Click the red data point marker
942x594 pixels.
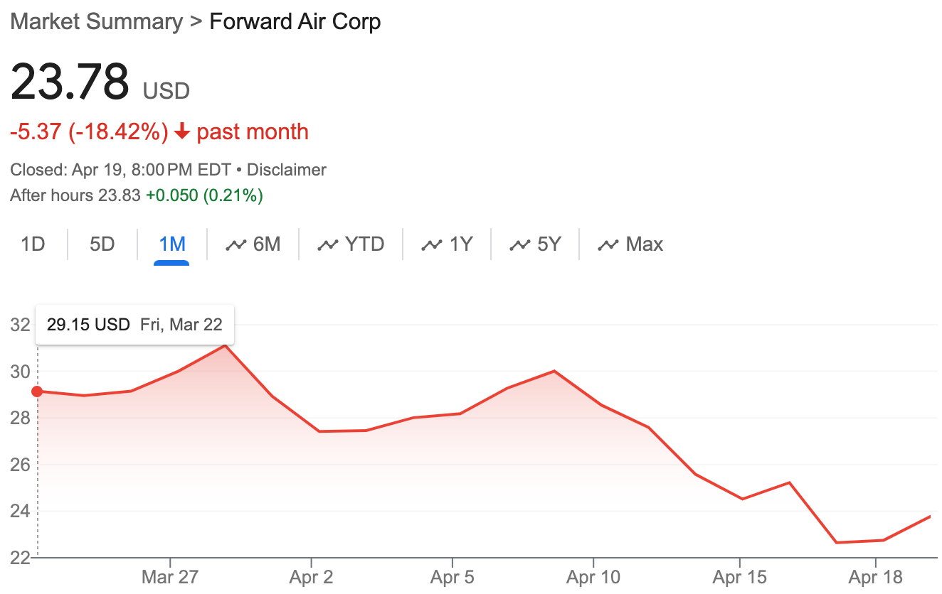click(37, 391)
